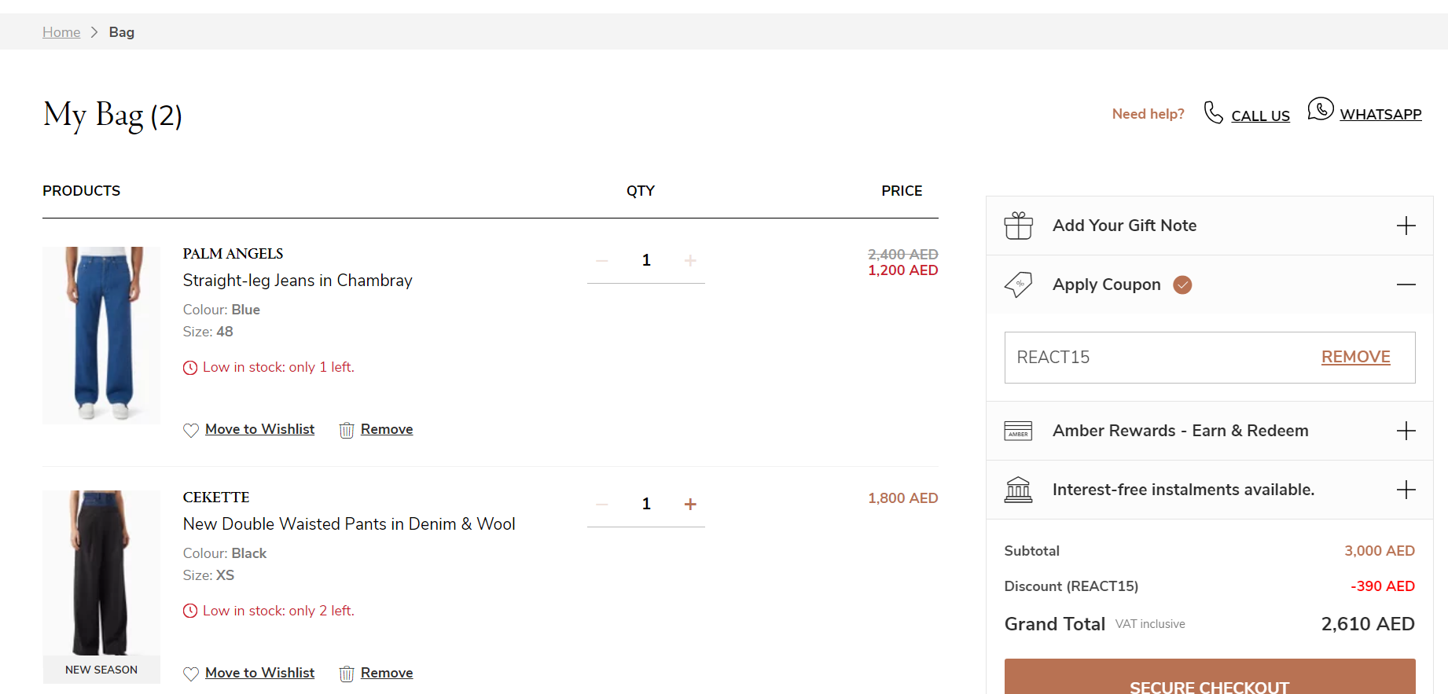This screenshot has width=1448, height=694.
Task: Open New Double Waisted Pants product title
Action: (x=349, y=524)
